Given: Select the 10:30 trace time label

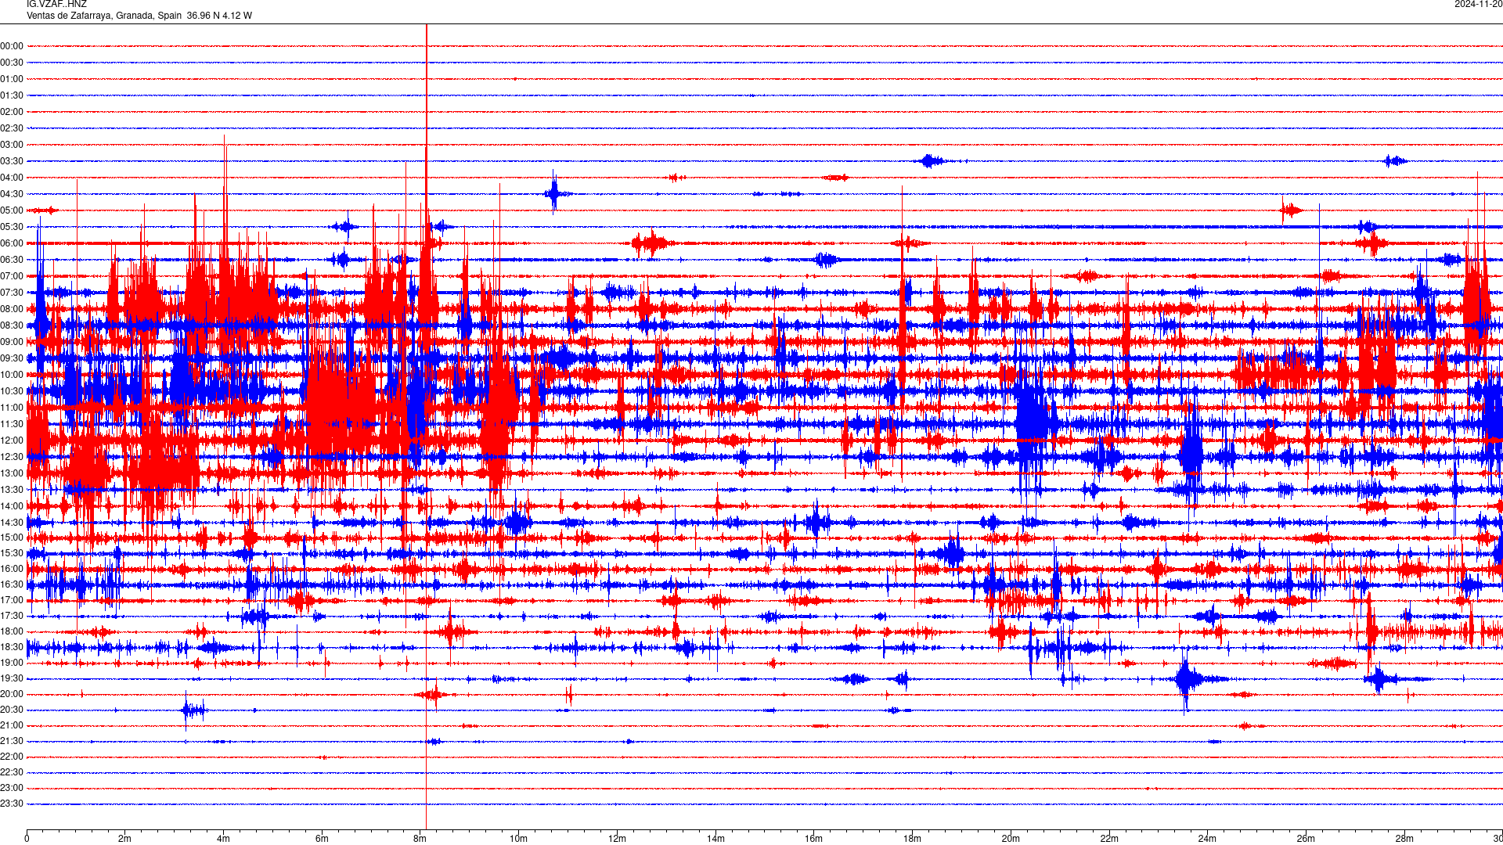Looking at the screenshot, I should (x=12, y=391).
